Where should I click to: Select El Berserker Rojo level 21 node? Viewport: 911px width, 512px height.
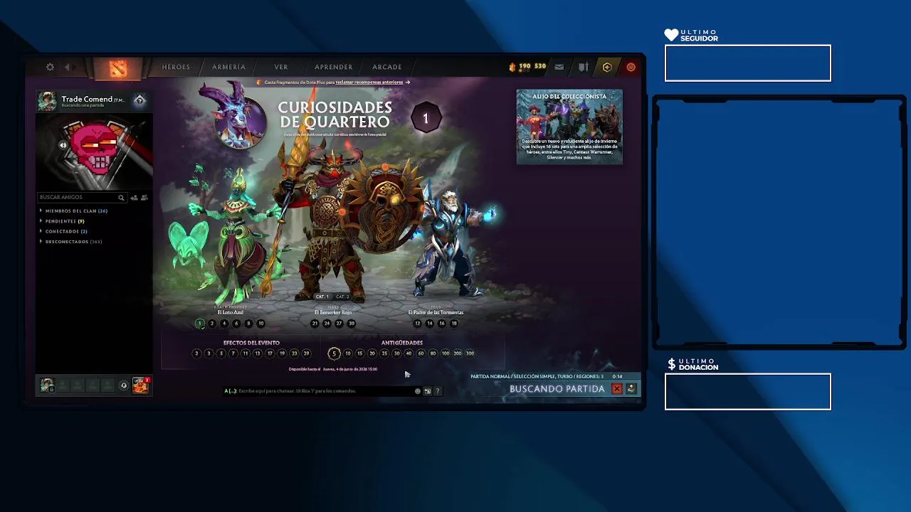click(315, 324)
